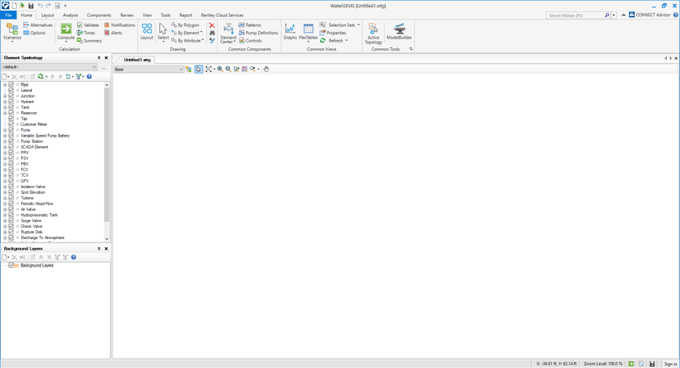
Task: Open the Refresh dropdown arrow
Action: (347, 41)
